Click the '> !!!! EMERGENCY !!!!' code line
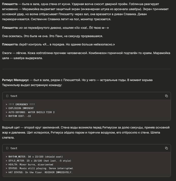Image resolution: width=176 pixels, height=181 pixels. [20, 105]
